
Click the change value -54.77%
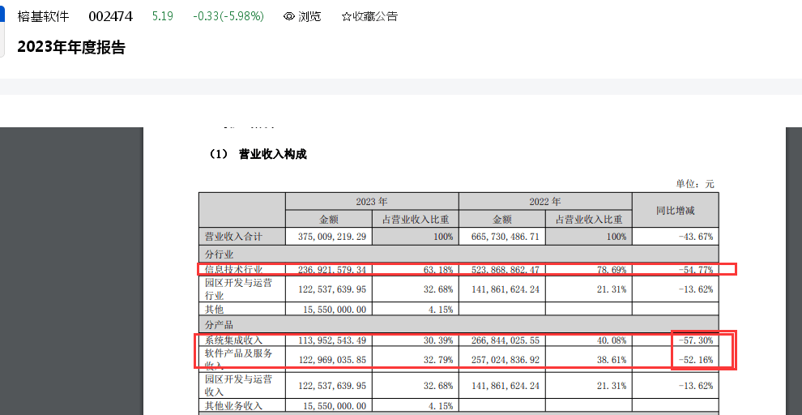click(696, 269)
